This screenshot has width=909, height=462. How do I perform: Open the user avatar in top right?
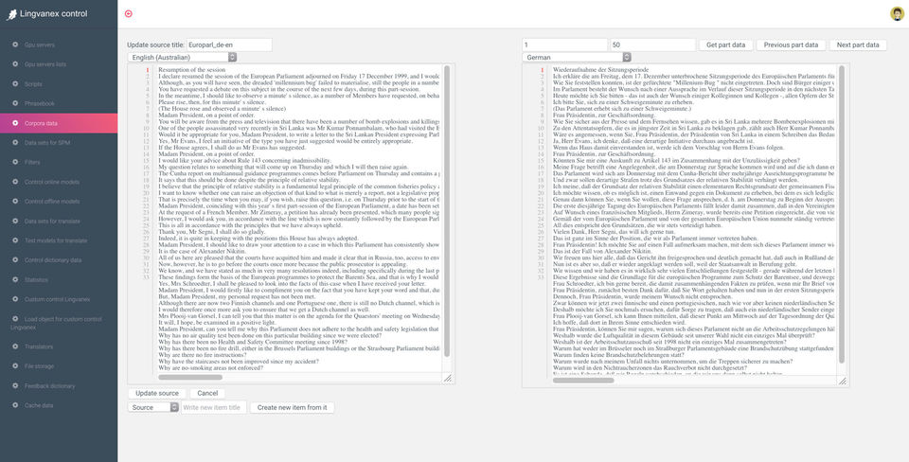pyautogui.click(x=897, y=13)
